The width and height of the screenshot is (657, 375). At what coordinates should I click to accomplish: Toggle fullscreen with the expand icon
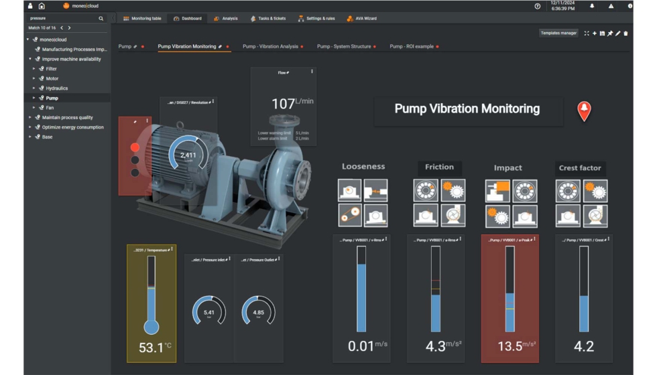587,33
